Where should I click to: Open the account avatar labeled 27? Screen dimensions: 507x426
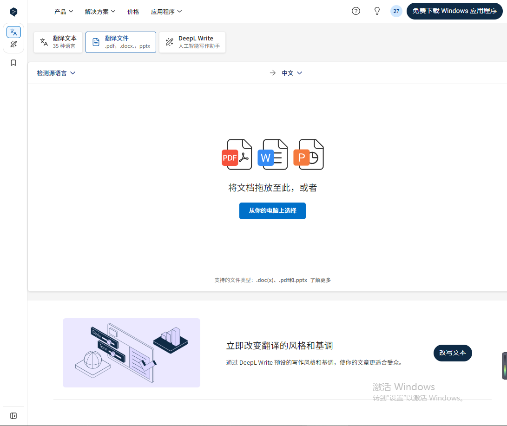point(396,11)
